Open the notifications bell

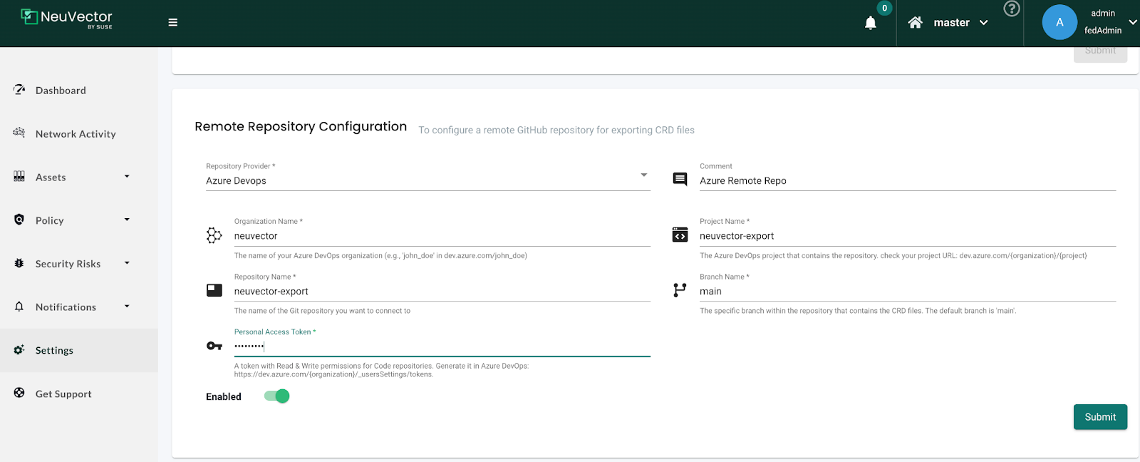pyautogui.click(x=871, y=23)
